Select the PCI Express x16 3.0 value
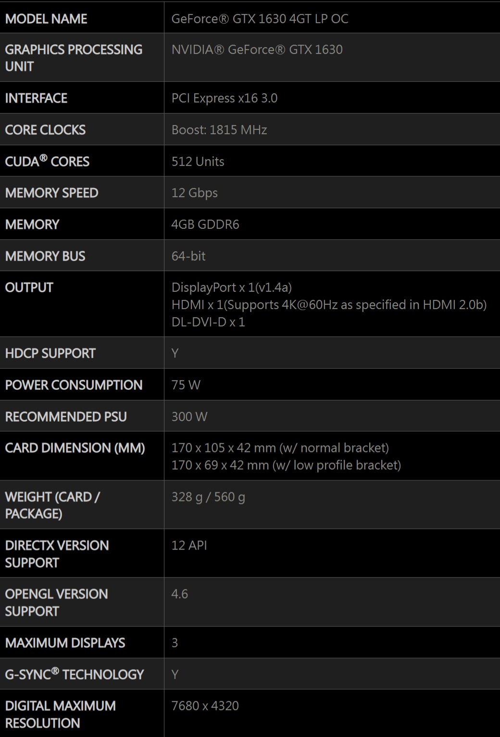The width and height of the screenshot is (500, 737). coord(224,98)
